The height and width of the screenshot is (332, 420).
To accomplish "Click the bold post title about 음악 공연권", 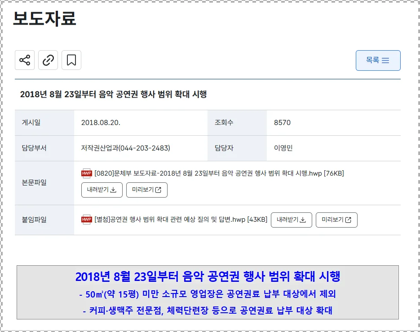I will pyautogui.click(x=113, y=94).
